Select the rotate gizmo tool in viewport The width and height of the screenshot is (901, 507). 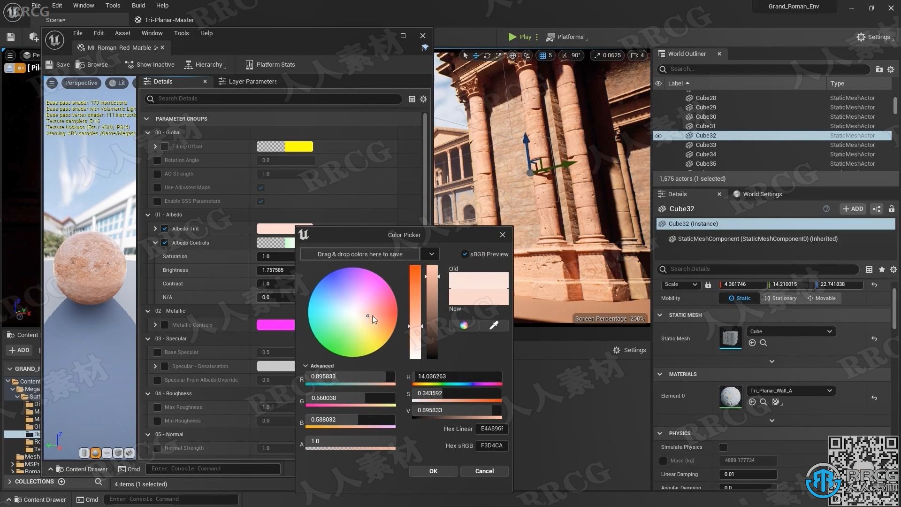click(487, 55)
